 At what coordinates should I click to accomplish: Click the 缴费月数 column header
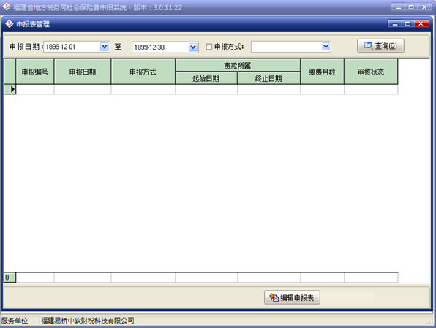(322, 72)
